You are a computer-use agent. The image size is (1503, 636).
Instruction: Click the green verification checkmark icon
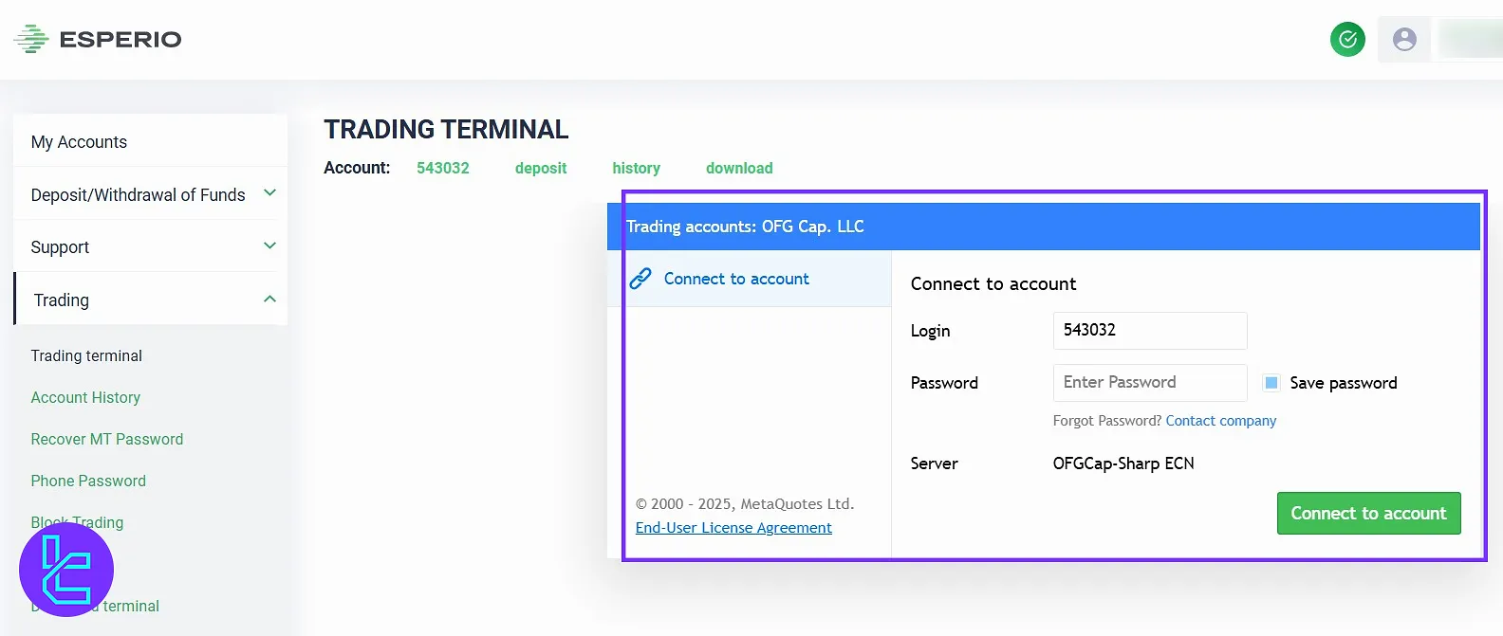1347,39
